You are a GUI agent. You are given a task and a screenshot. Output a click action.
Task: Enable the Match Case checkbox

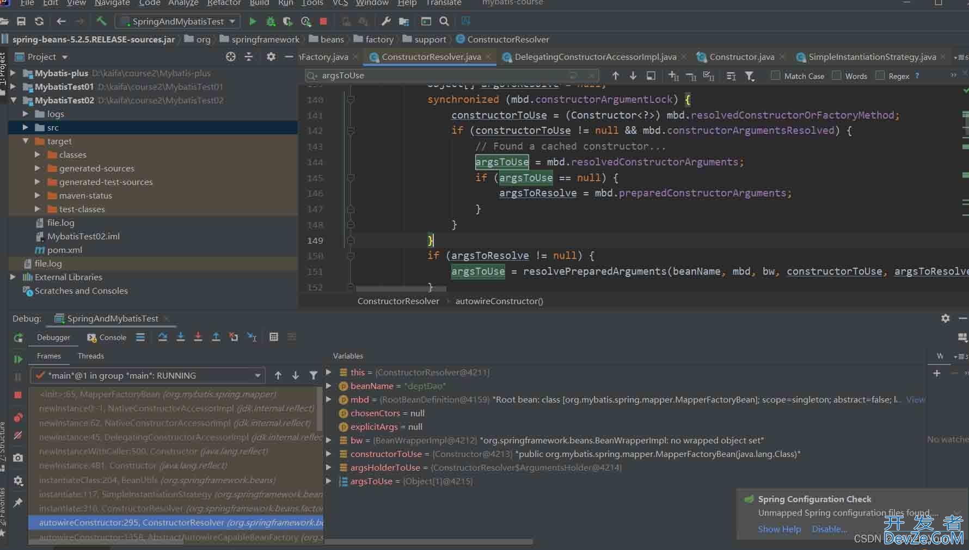click(x=775, y=76)
